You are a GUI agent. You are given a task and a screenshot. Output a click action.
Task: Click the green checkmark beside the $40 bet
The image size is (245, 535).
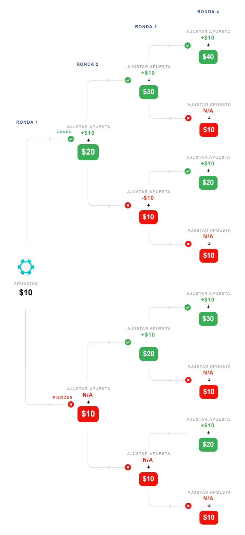coord(188,46)
